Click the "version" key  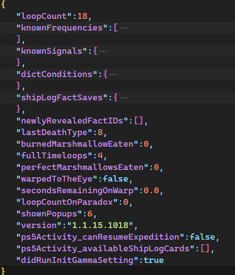tap(39, 225)
